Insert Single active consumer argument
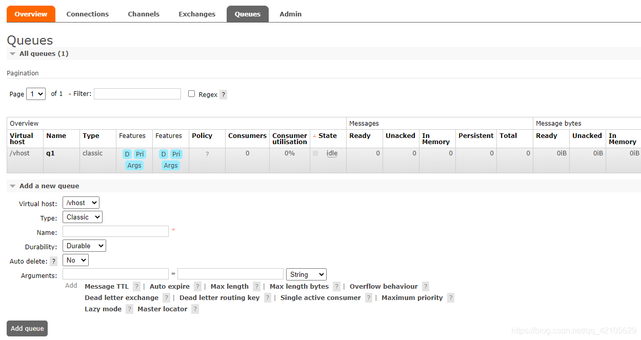The image size is (641, 340). pyautogui.click(x=320, y=298)
